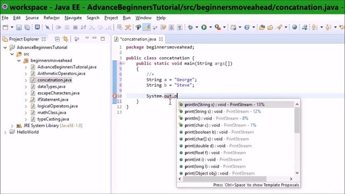This screenshot has height=194, width=345.
Task: Click the Save toolbar icon
Action: coord(19,27)
